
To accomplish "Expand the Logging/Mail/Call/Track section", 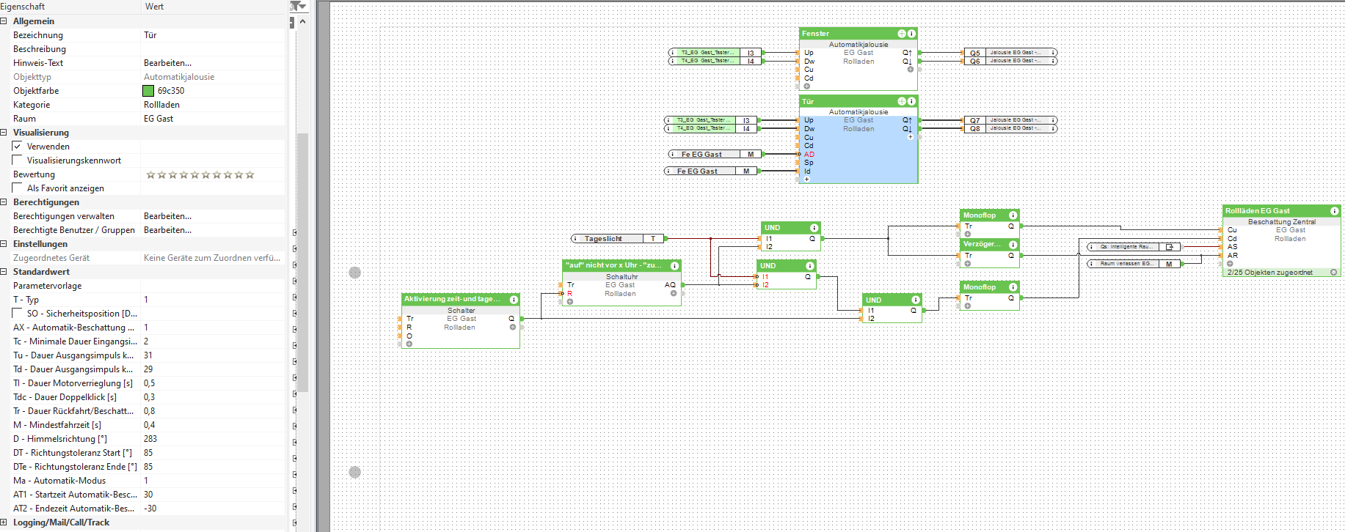I will [4, 522].
